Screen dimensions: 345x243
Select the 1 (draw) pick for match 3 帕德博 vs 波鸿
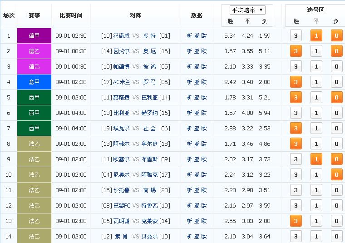[x=316, y=67]
